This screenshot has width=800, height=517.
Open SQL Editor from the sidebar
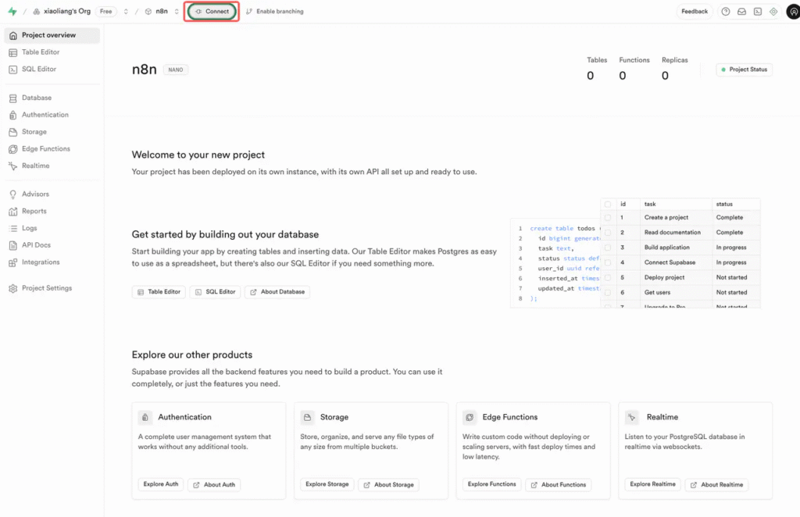click(x=39, y=70)
